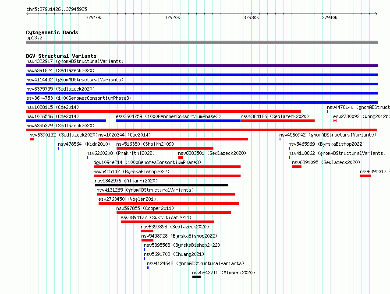390x294 pixels.
Task: Open nsv5465969 (ByrskaBishop2022) label
Action: (x=326, y=144)
